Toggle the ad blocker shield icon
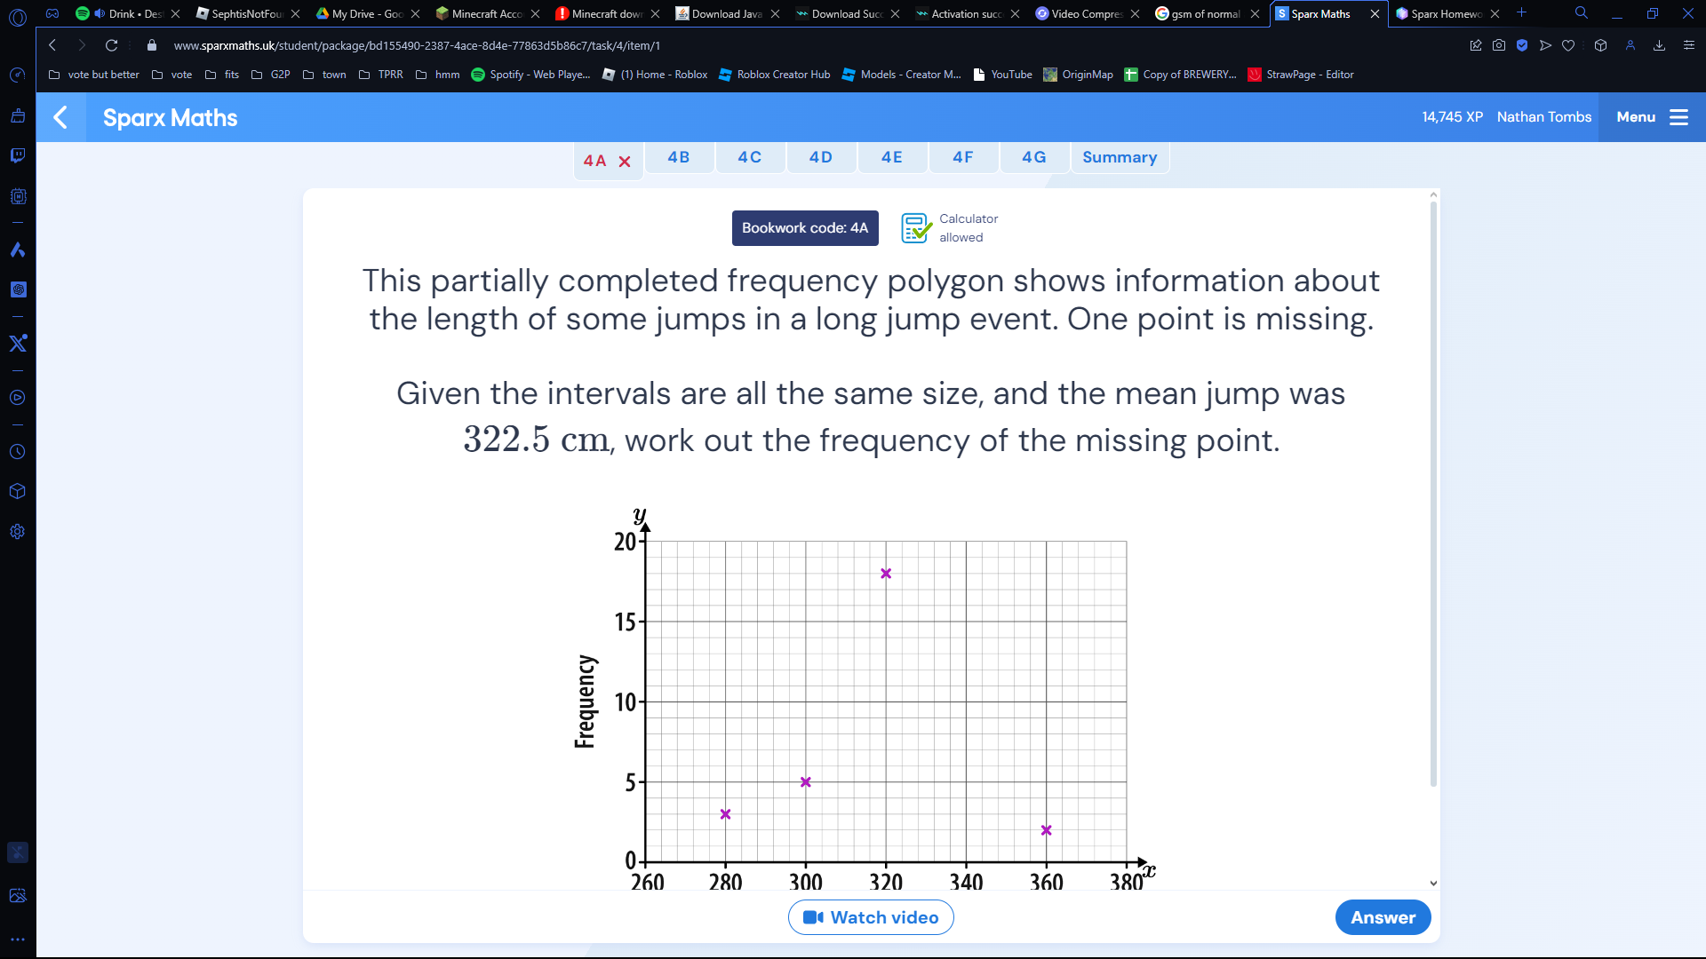The width and height of the screenshot is (1706, 959). 1522,45
